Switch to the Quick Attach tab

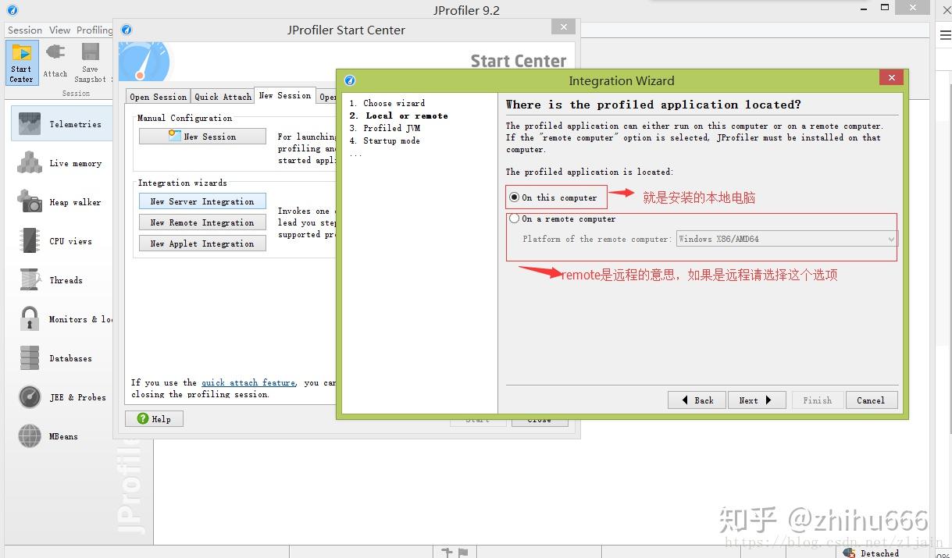[223, 96]
